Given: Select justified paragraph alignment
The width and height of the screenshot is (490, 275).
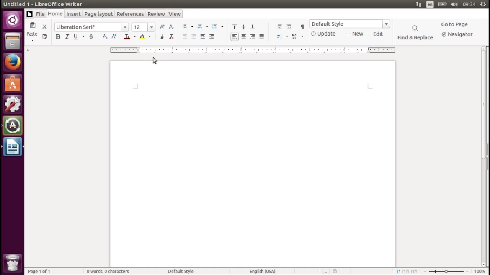Looking at the screenshot, I should (x=261, y=37).
